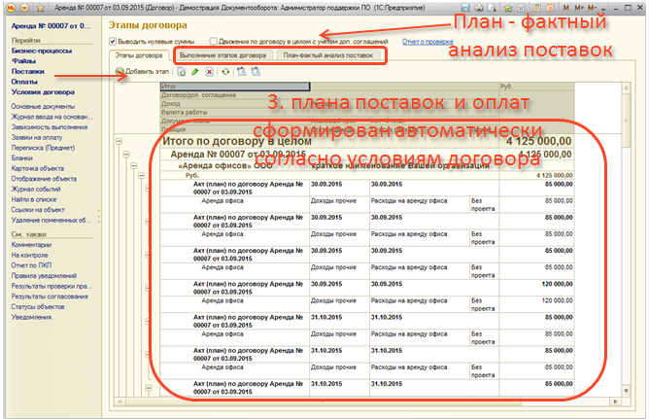Click the first clipboard icon in toolbar
649x419 pixels.
click(241, 73)
